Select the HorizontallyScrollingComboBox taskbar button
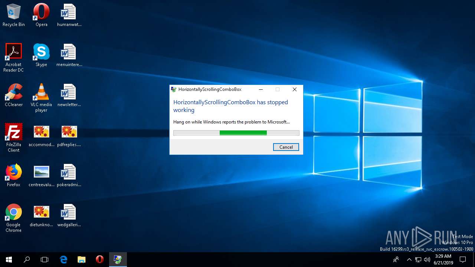This screenshot has width=475, height=267. tap(118, 260)
